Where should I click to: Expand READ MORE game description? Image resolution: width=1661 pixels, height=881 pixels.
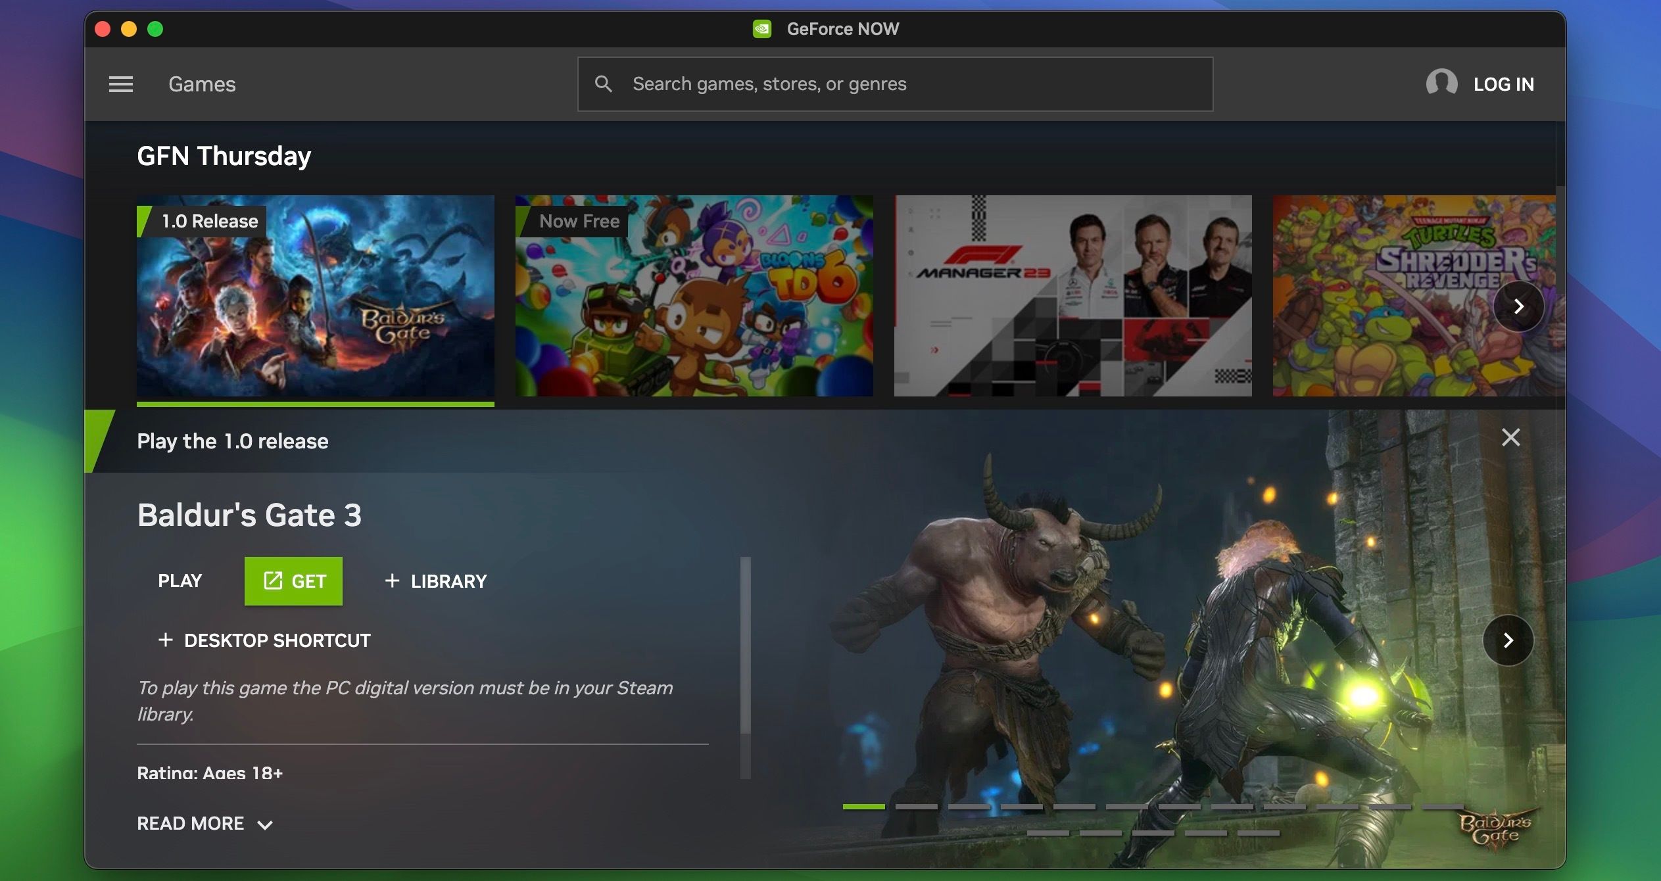click(205, 824)
